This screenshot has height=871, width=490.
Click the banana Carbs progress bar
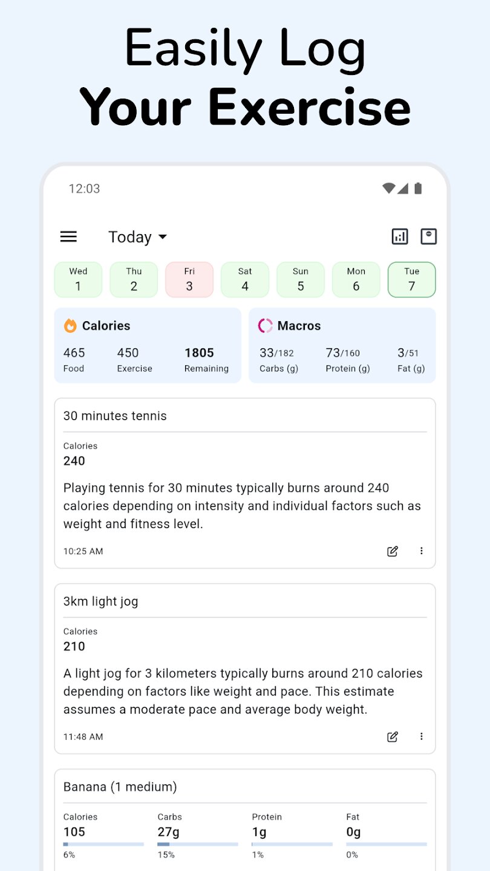197,844
